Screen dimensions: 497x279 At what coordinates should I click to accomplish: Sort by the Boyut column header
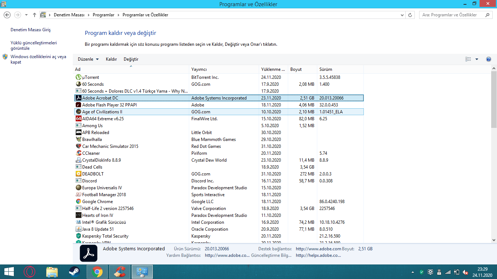(x=303, y=69)
